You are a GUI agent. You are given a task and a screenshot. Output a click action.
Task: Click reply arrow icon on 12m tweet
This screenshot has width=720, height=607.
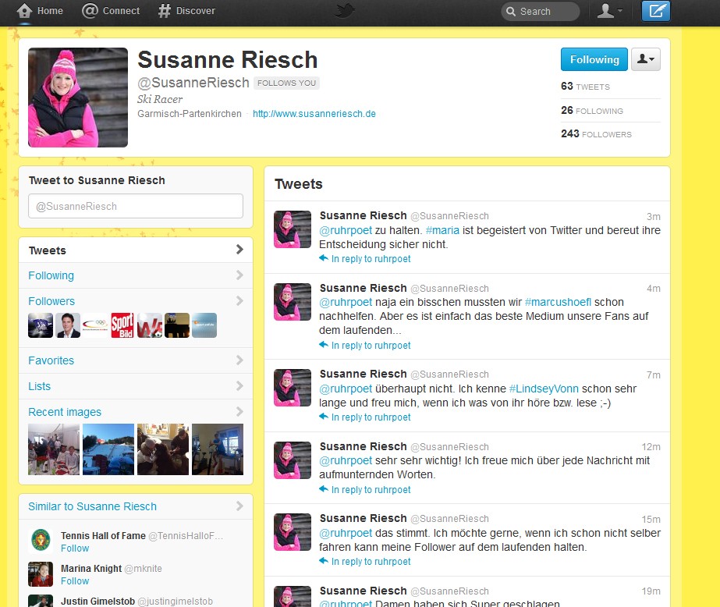point(324,489)
